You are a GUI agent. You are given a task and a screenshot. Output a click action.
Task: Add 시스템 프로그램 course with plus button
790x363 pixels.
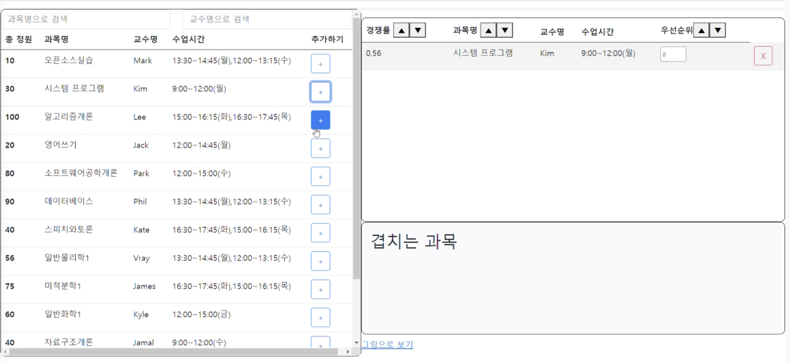[320, 92]
